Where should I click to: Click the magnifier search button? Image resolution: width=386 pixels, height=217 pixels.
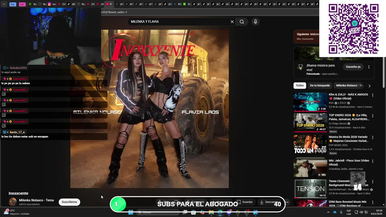tap(242, 22)
